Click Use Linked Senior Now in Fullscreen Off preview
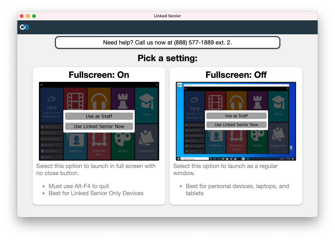This screenshot has height=240, width=335. pos(236,124)
